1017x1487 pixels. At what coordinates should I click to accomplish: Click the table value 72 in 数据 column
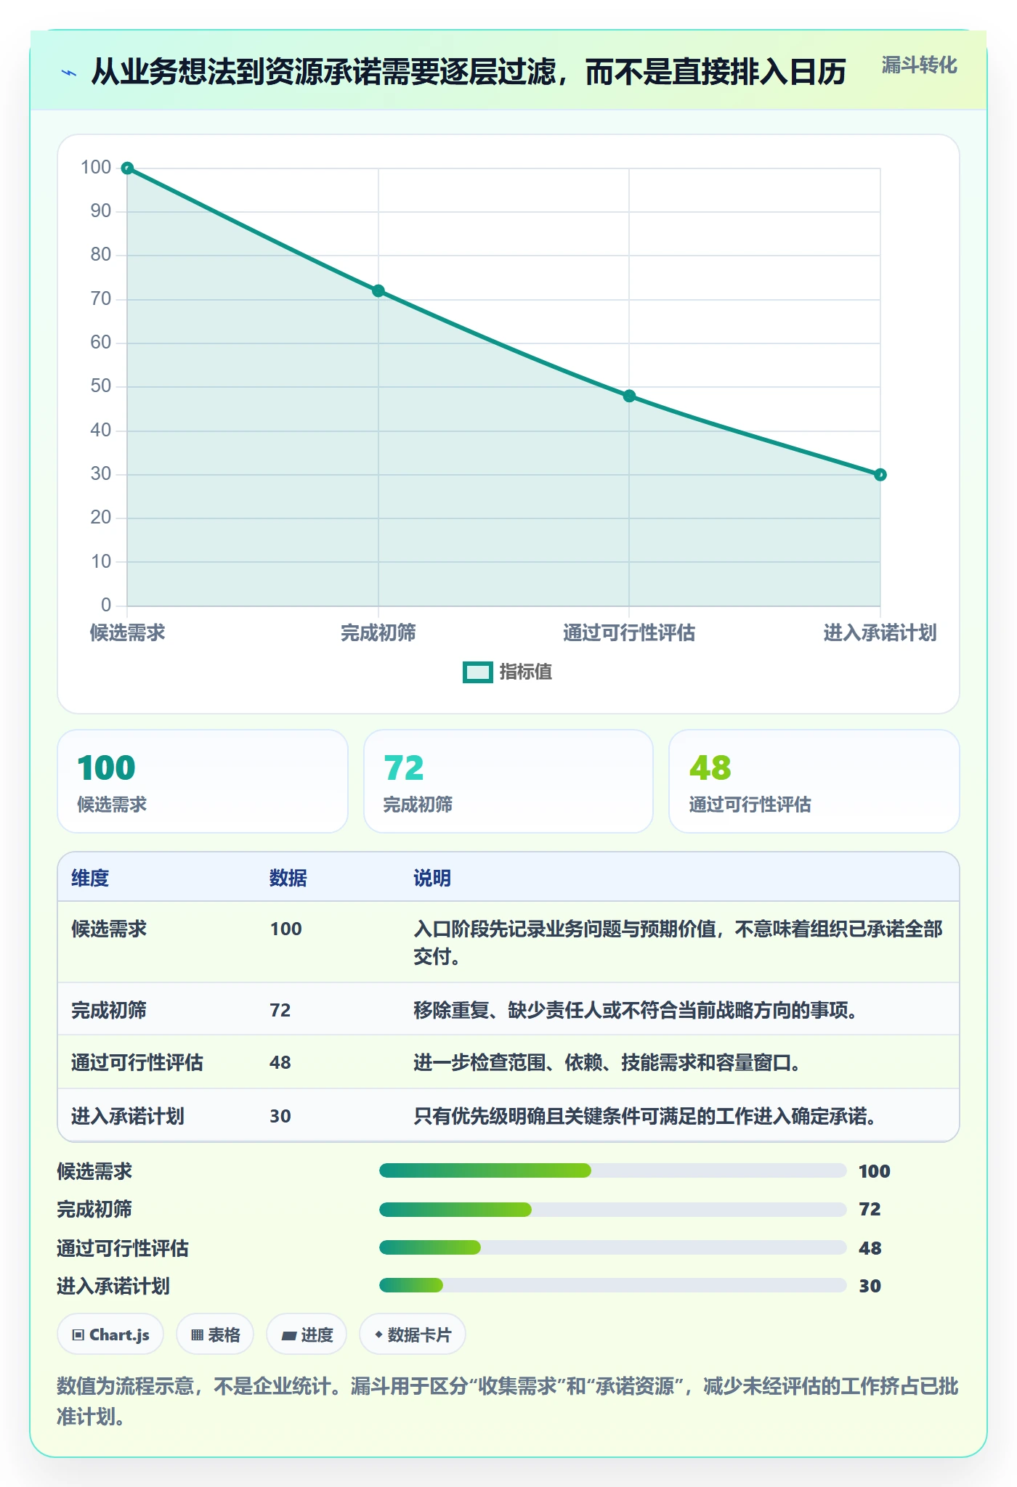coord(280,1011)
